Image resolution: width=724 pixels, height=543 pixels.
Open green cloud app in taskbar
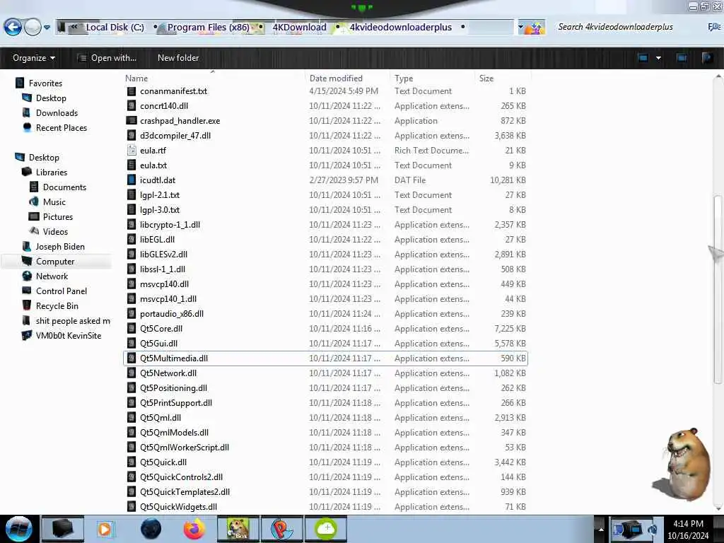(326, 529)
